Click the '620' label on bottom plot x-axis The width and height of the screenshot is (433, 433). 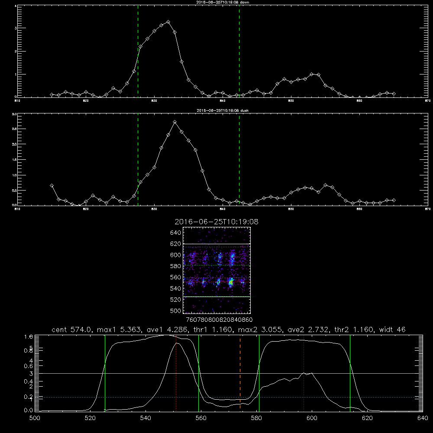pos(367,418)
